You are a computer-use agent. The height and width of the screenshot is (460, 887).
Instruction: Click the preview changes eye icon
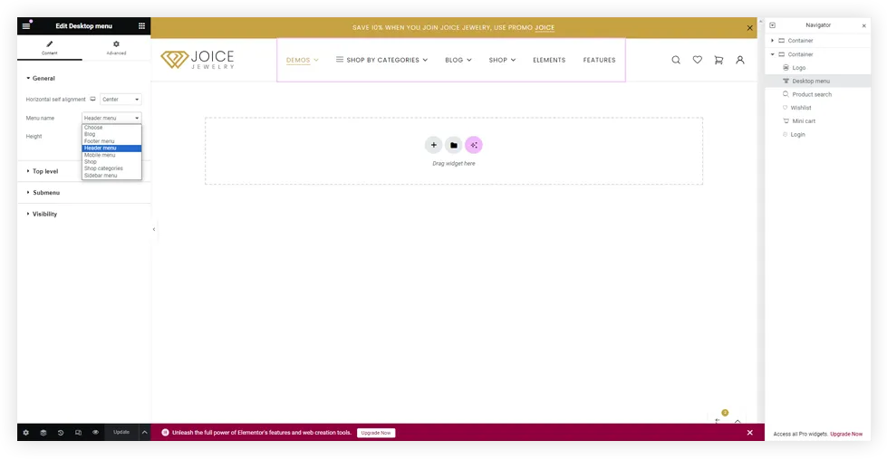(x=95, y=433)
